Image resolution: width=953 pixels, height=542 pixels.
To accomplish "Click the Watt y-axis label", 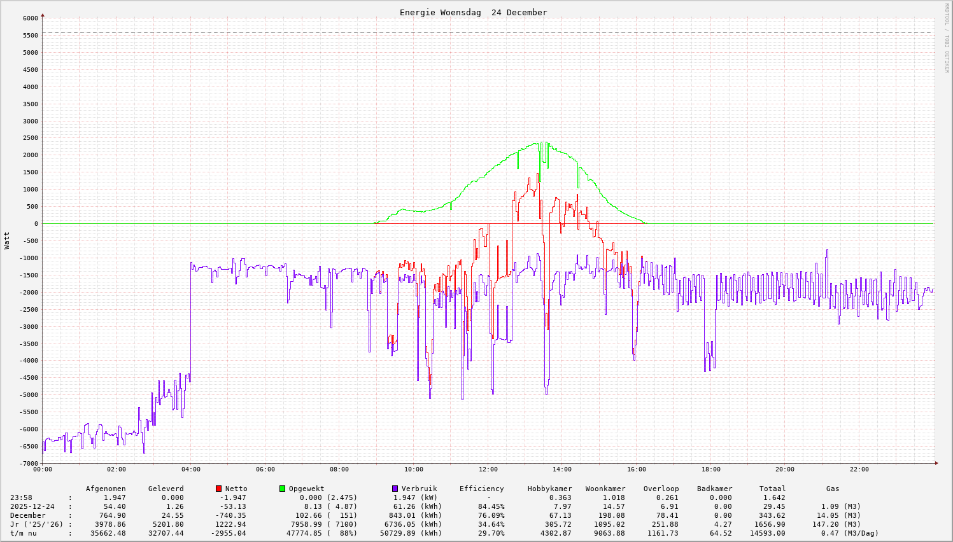I will click(x=7, y=240).
